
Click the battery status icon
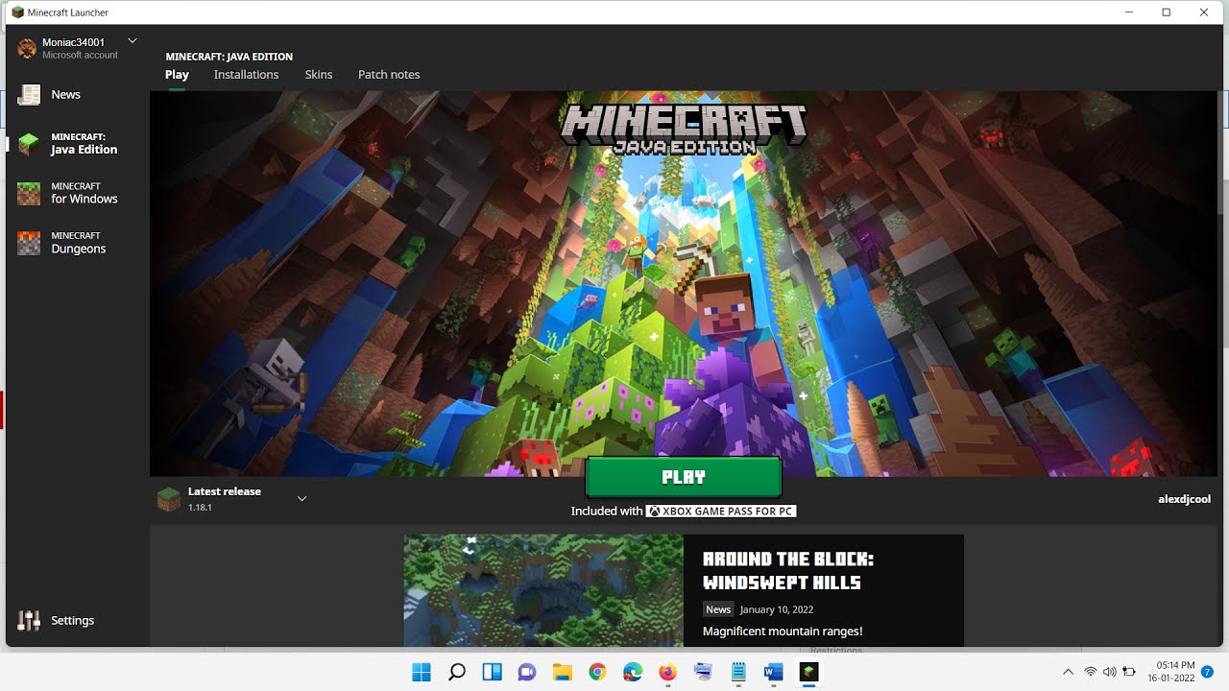1129,672
